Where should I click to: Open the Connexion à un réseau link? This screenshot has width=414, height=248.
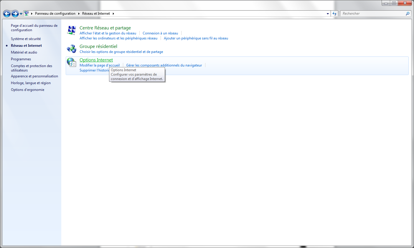coord(160,33)
